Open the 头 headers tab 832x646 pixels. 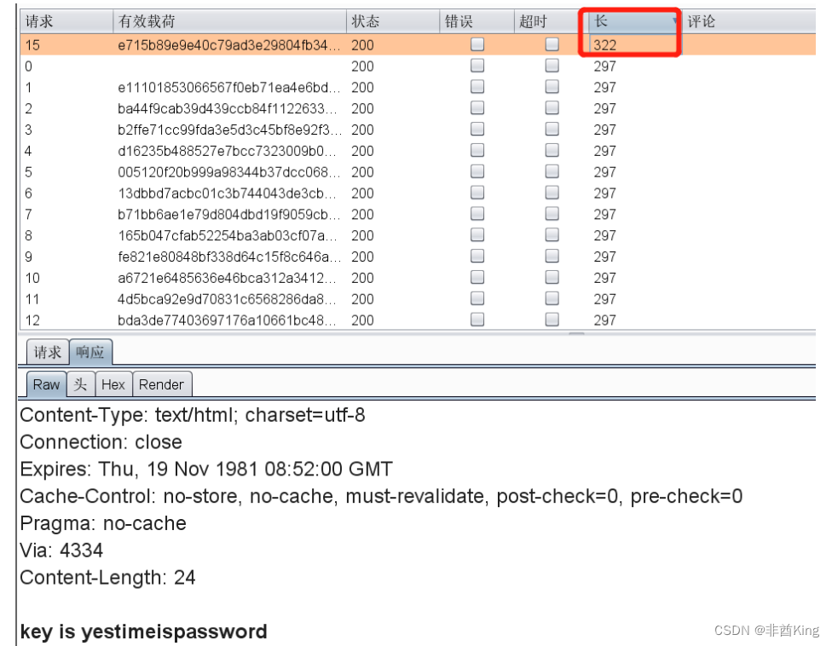pyautogui.click(x=81, y=384)
